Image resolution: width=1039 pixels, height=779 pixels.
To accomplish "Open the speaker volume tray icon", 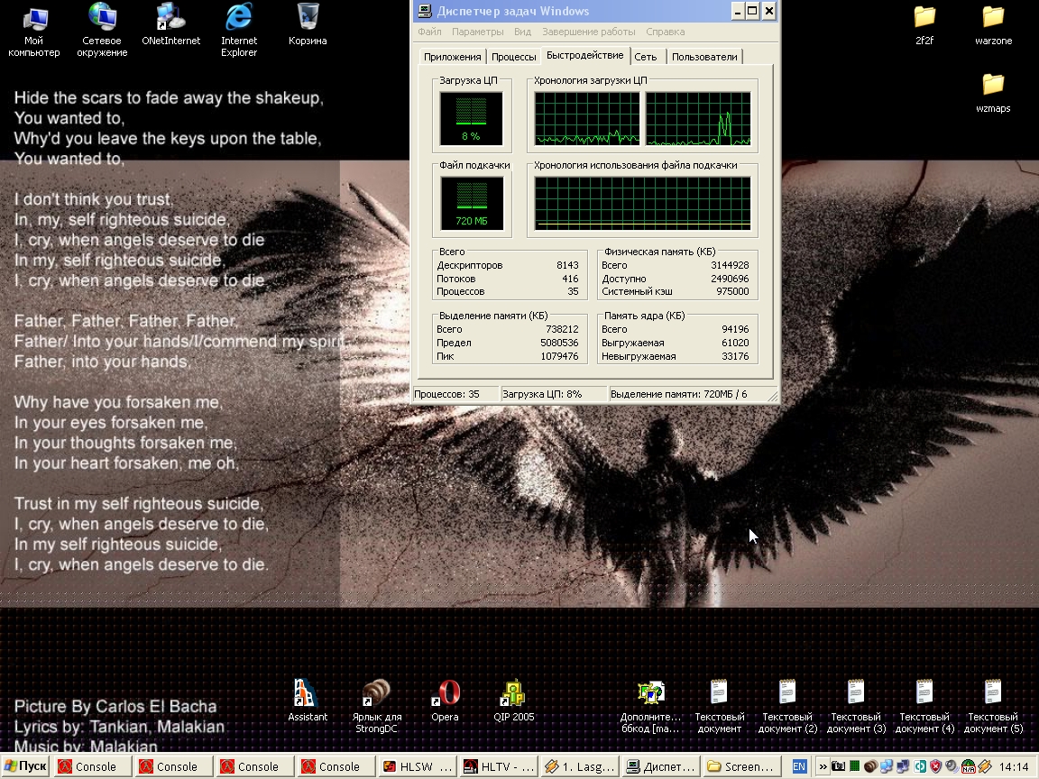I will coord(952,766).
